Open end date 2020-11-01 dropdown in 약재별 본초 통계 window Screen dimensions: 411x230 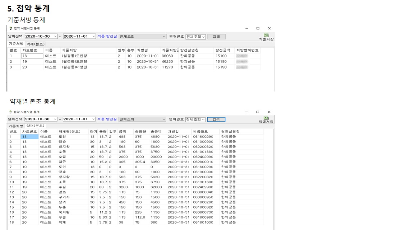click(93, 119)
